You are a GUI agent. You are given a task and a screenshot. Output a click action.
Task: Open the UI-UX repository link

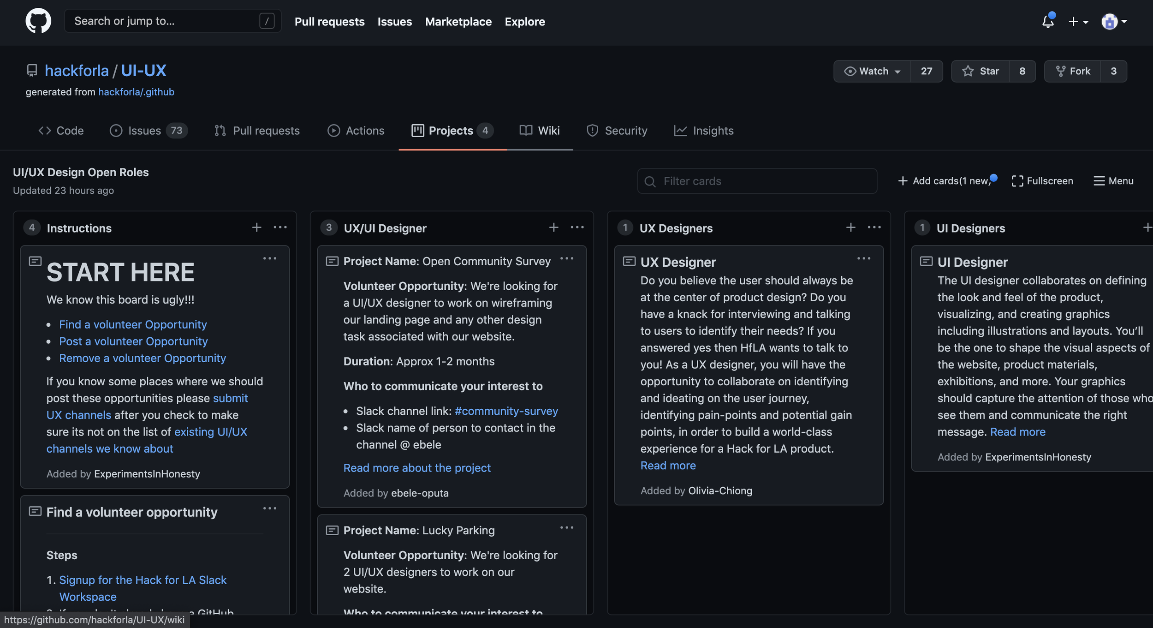(x=143, y=71)
